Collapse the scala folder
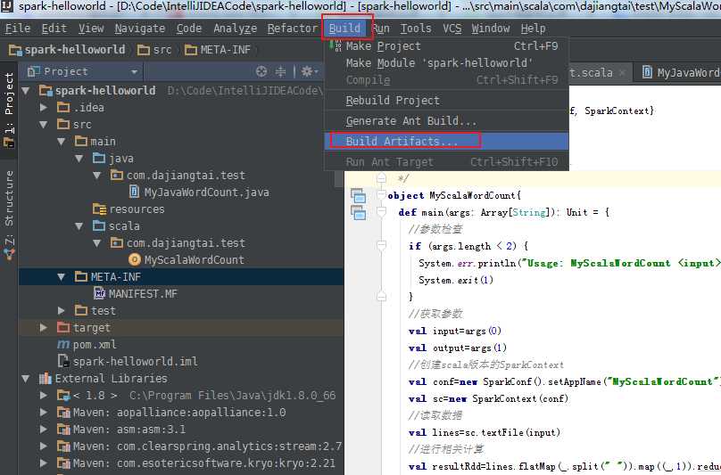This screenshot has width=721, height=475. [x=79, y=226]
